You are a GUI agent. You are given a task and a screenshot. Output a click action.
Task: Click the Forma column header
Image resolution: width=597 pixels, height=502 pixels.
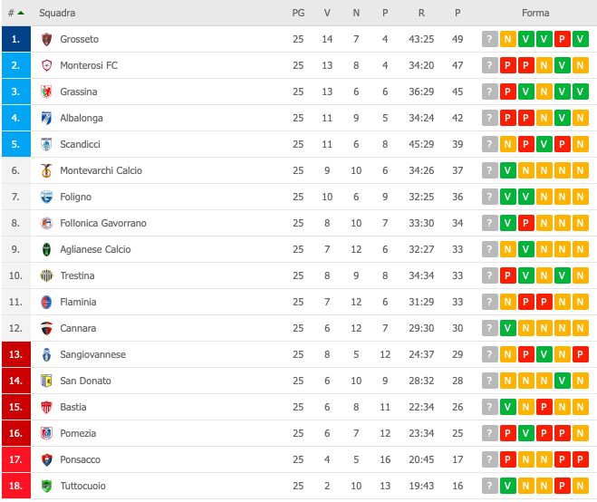535,13
